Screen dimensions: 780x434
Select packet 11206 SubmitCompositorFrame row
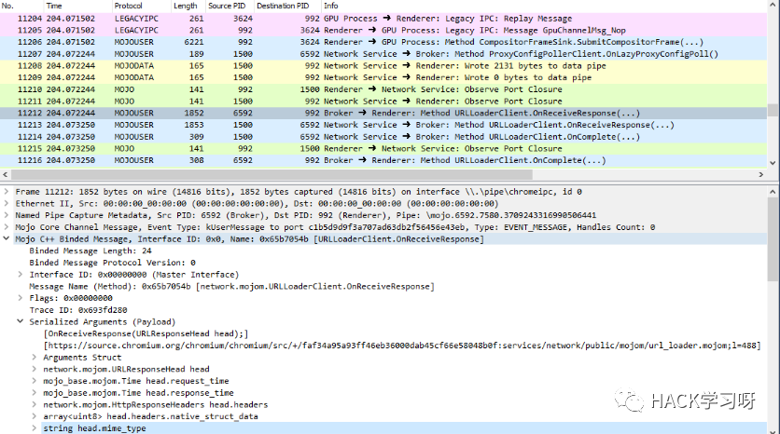[383, 42]
